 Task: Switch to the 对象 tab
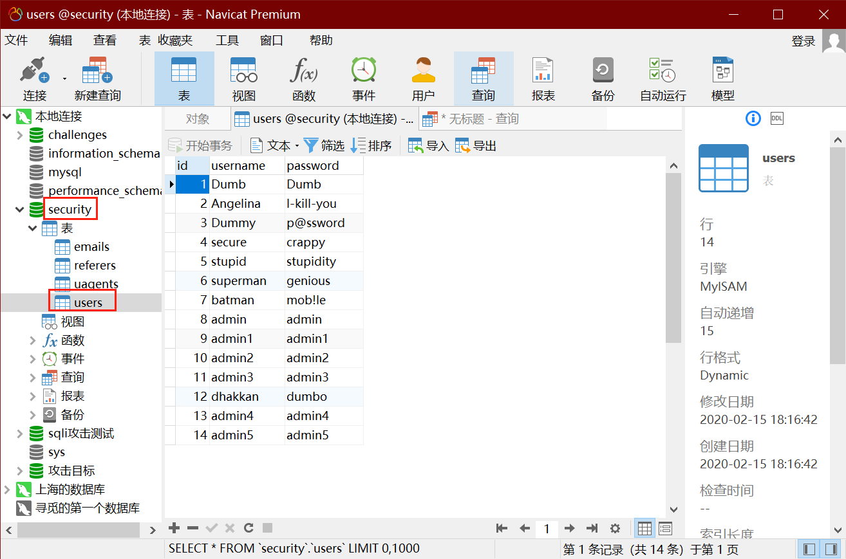197,119
